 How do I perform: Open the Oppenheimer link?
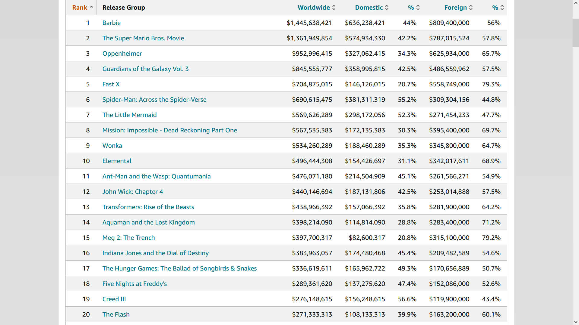(122, 54)
